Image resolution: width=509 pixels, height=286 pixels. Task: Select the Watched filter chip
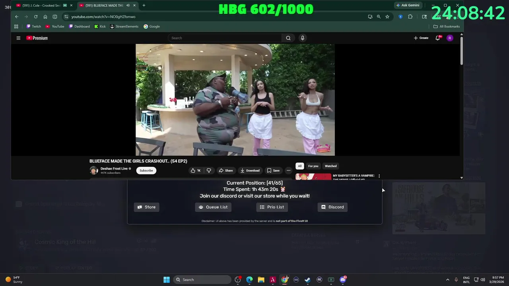point(331,166)
